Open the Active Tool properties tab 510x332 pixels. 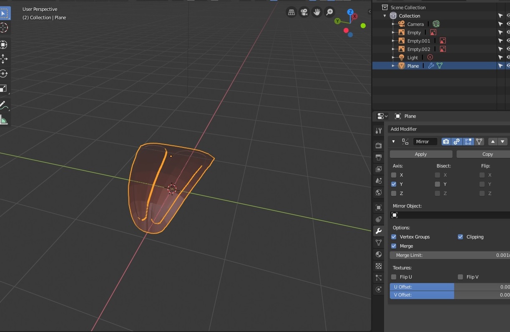coord(379,131)
